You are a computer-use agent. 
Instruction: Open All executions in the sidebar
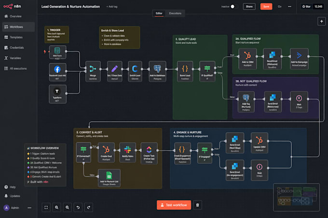click(18, 69)
